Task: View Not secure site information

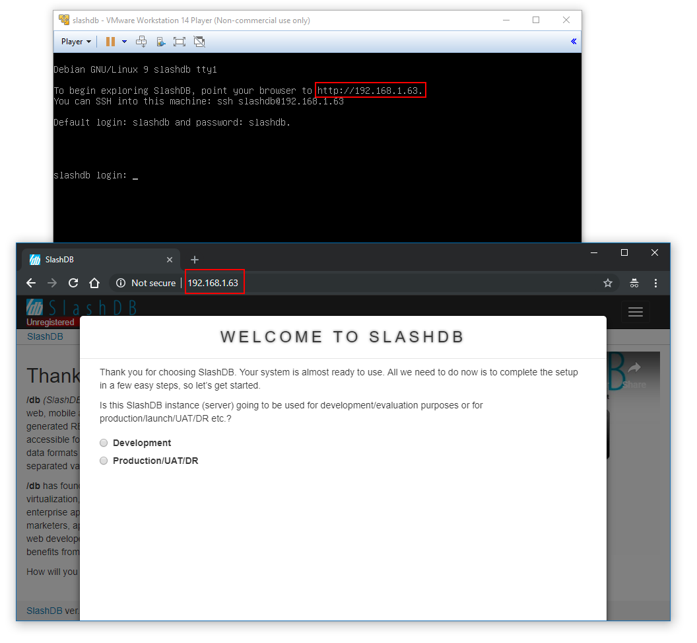Action: (146, 283)
